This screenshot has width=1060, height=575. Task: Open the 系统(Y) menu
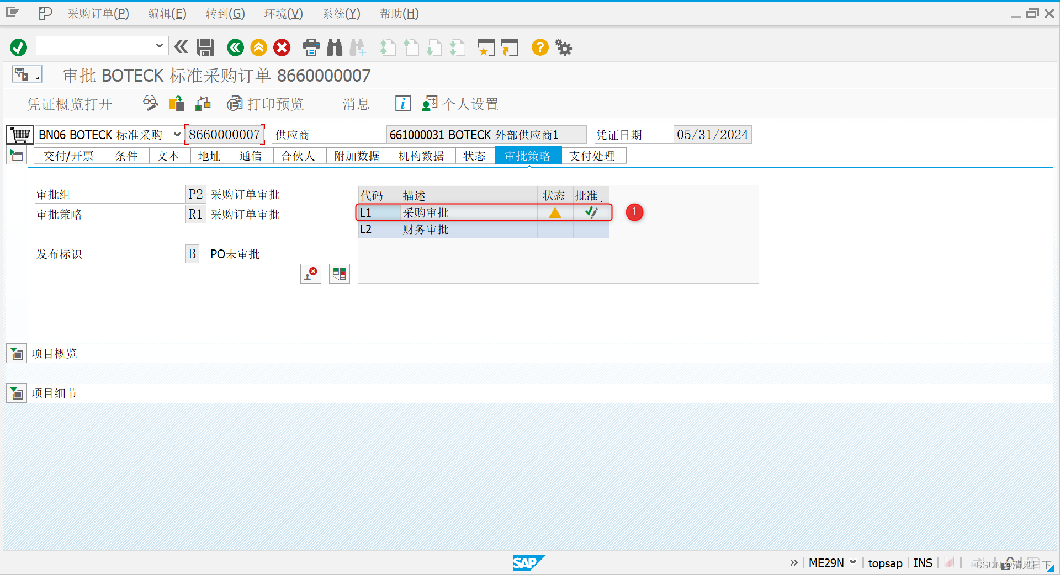tap(342, 14)
